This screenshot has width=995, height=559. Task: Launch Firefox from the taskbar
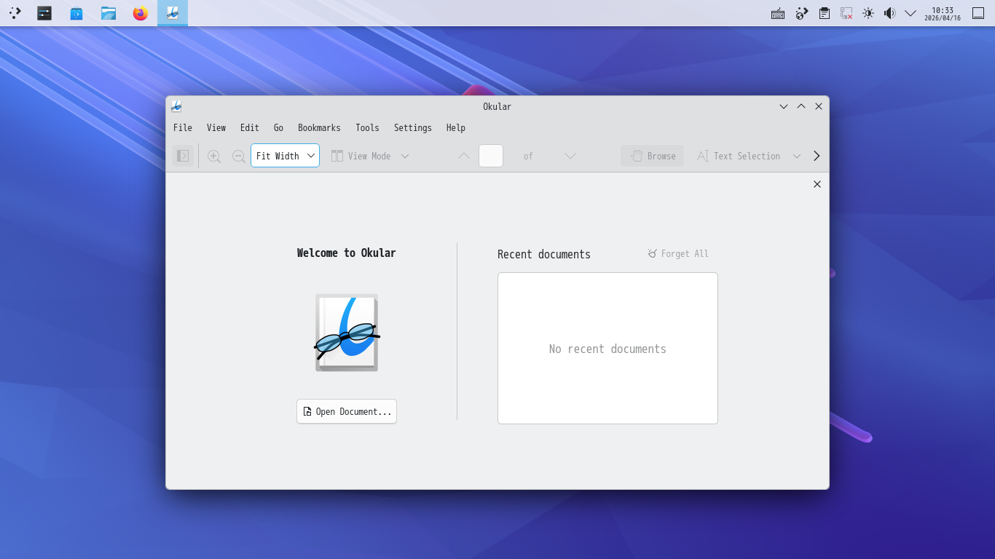click(141, 13)
